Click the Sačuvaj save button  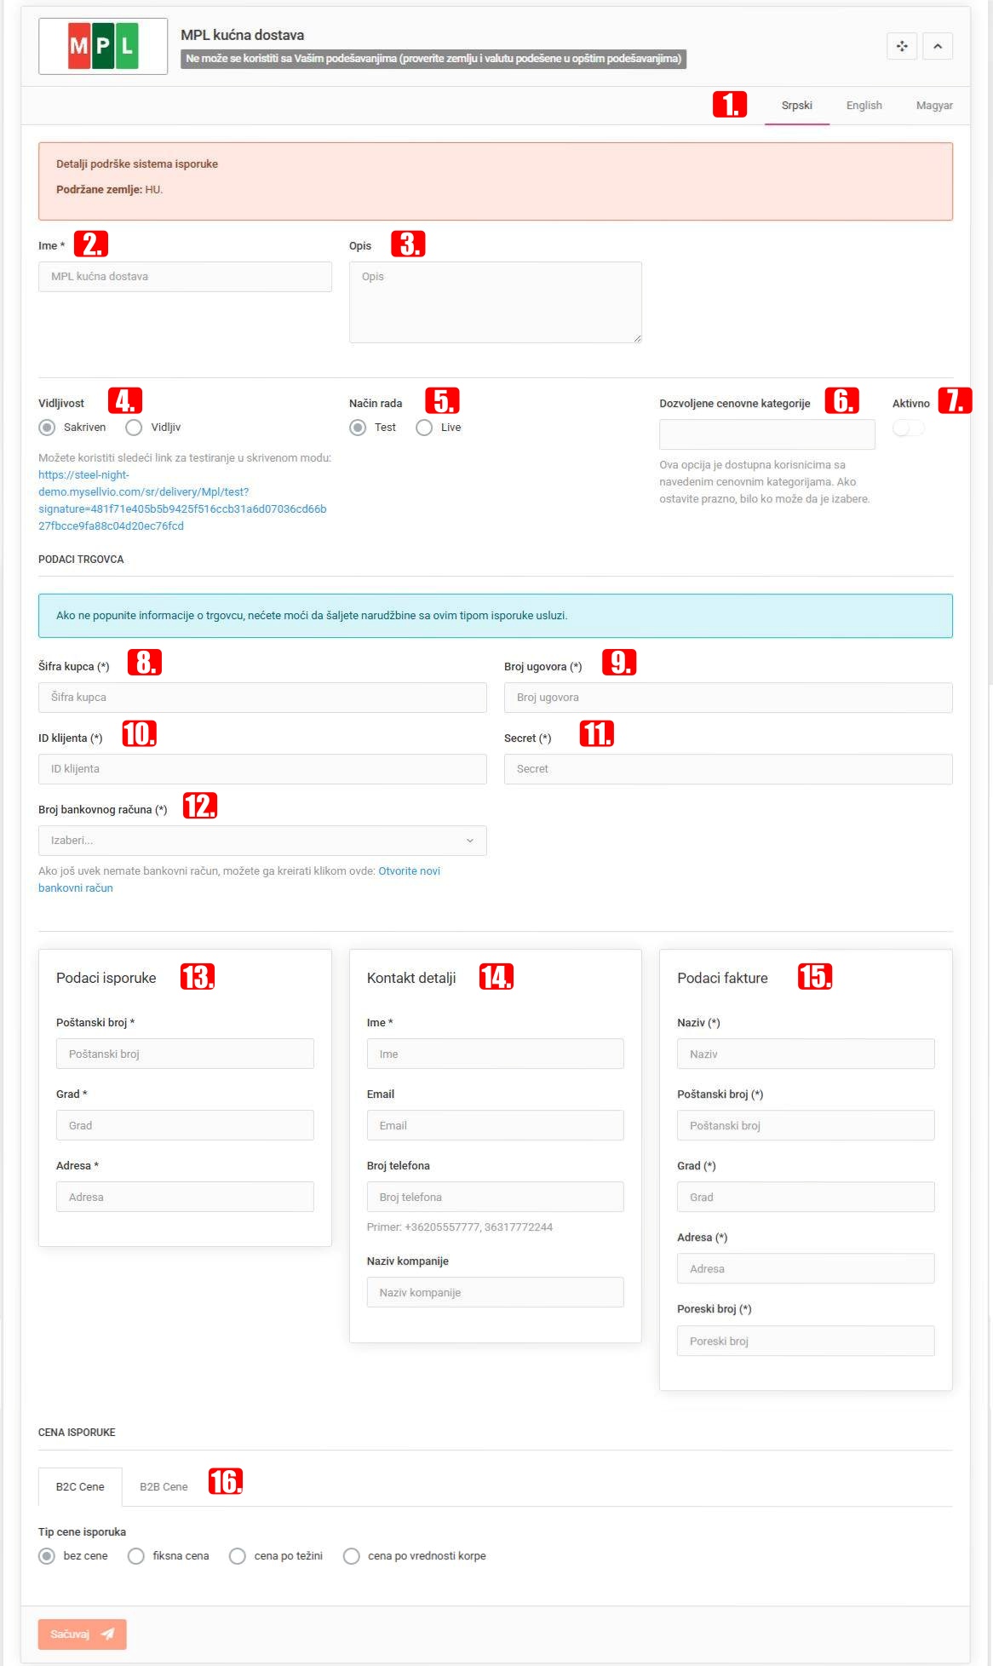[83, 1634]
